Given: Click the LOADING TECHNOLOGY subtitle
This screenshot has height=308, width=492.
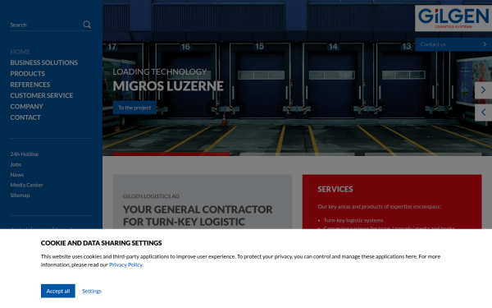Looking at the screenshot, I should click(x=160, y=71).
